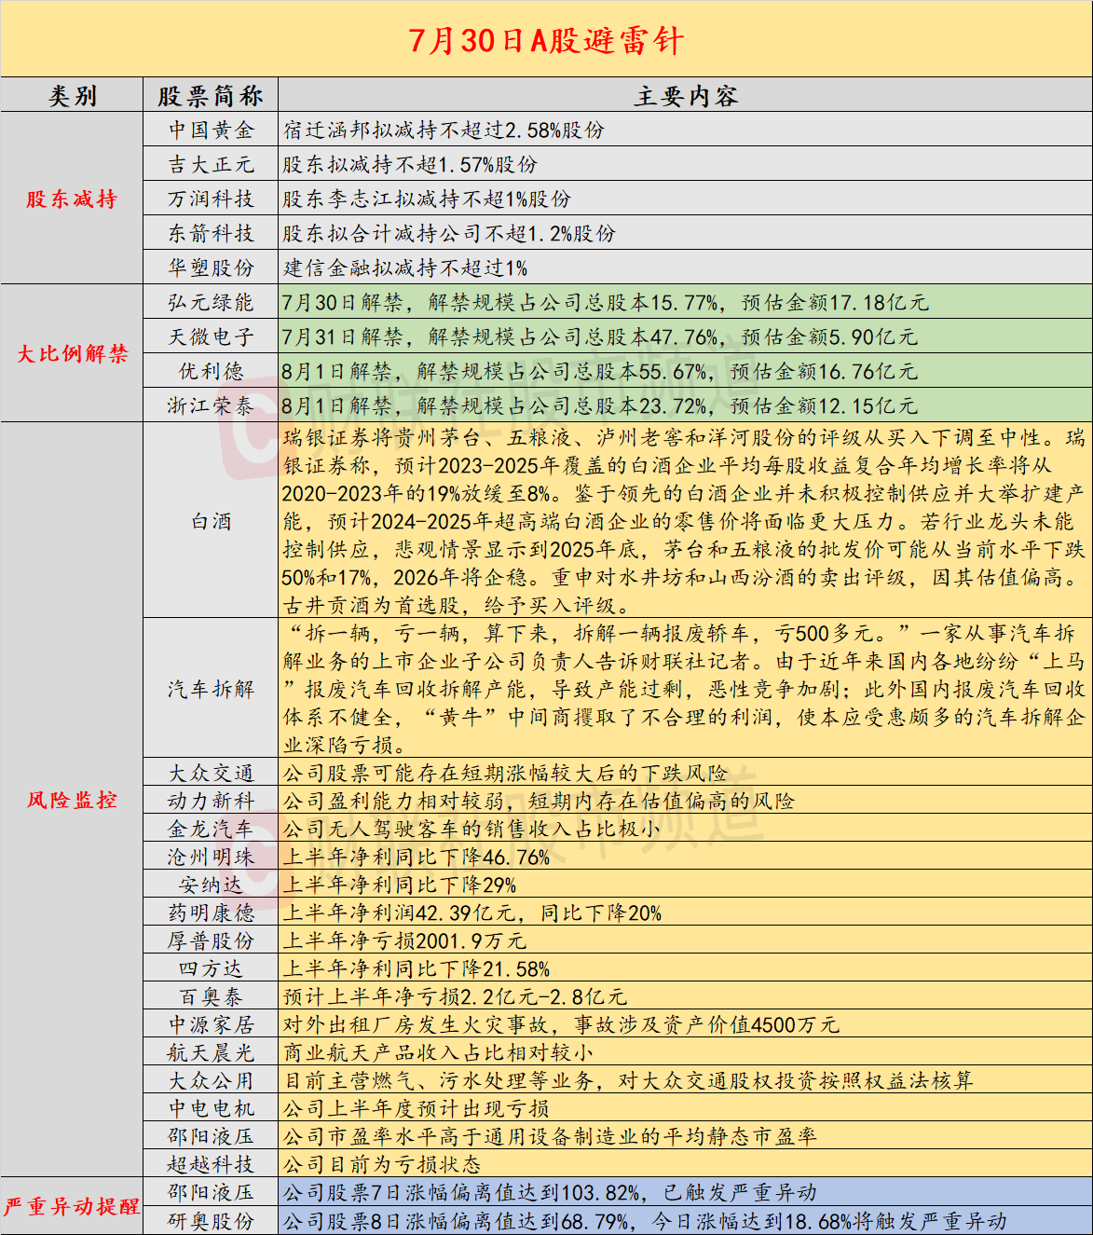
Task: Select the 药明康德 stock name cell
Action: 211,913
